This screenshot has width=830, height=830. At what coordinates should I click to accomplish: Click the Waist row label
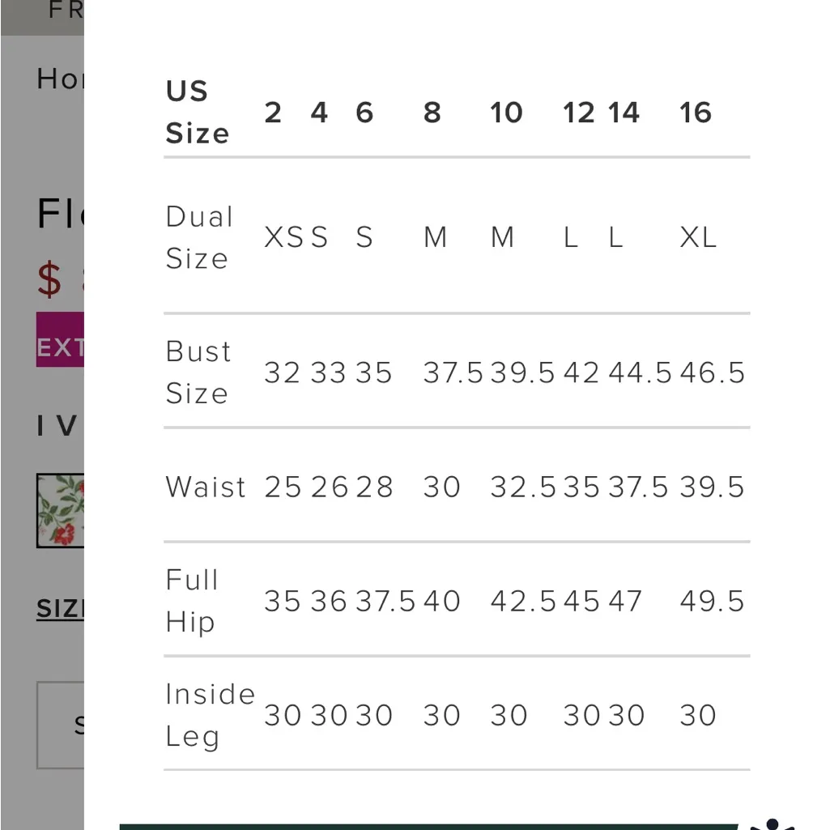206,487
